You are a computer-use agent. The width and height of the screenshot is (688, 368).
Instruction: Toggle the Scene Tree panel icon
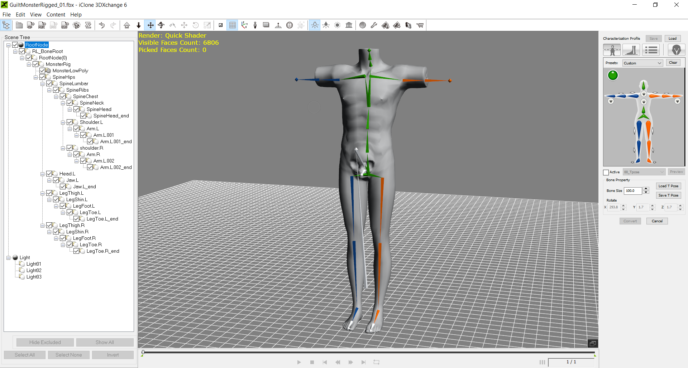tap(6, 25)
